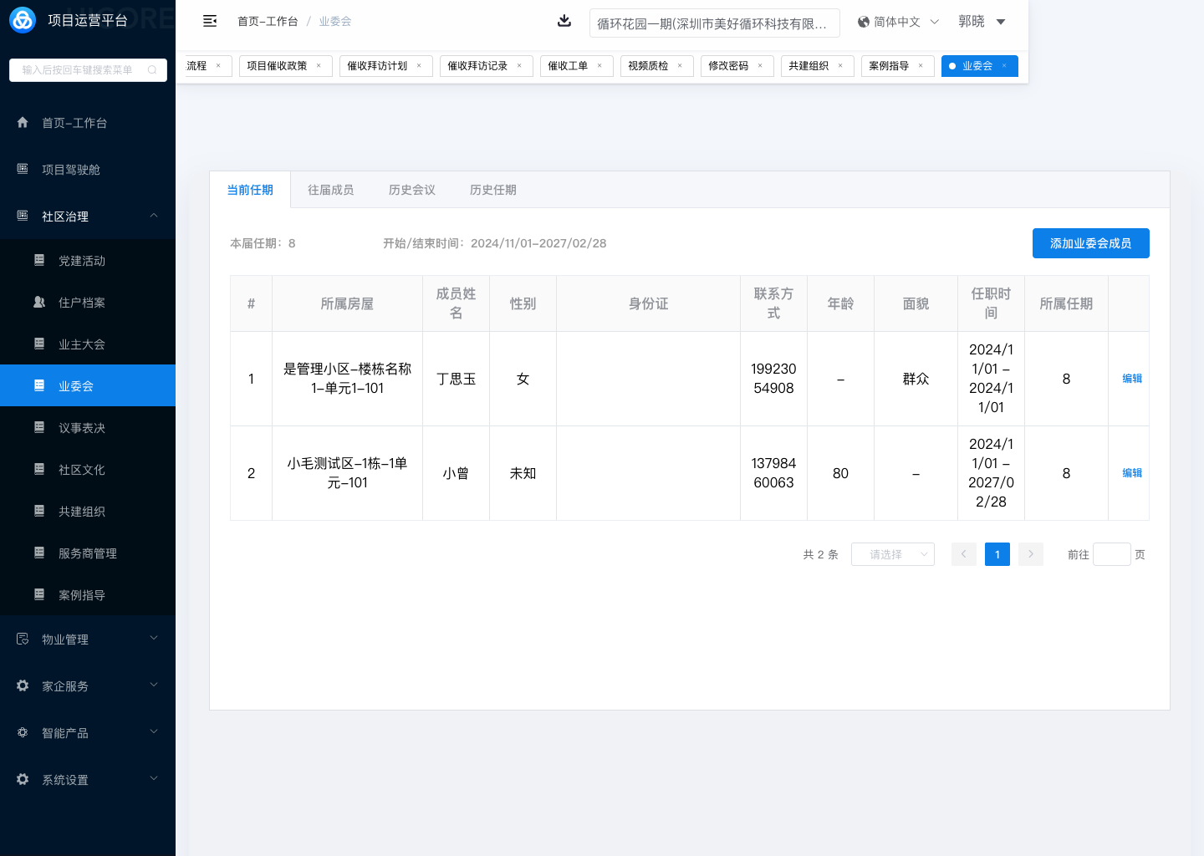Open the page size 请选择 dropdown
Image resolution: width=1204 pixels, height=856 pixels.
(x=892, y=554)
